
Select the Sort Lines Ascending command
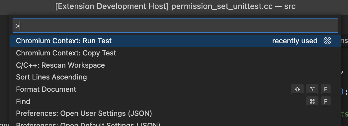(x=51, y=77)
